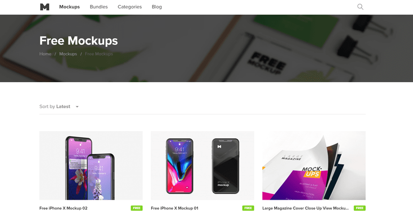Viewport: 413px width, 211px height.
Task: Open the Blog page
Action: pyautogui.click(x=157, y=7)
